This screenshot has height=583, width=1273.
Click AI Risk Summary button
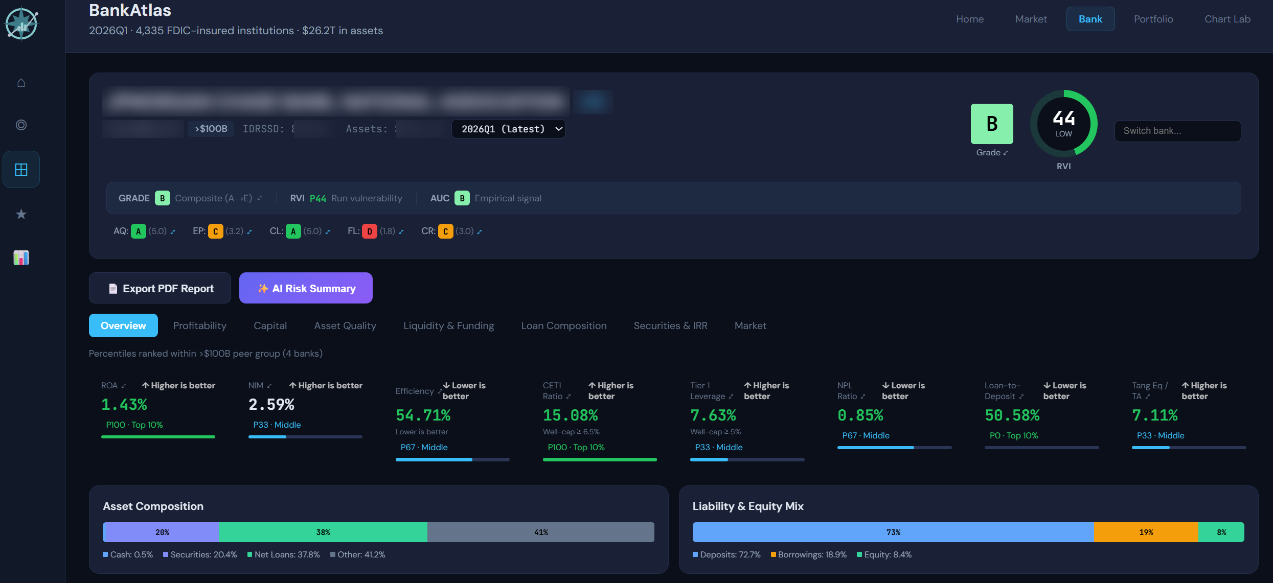(x=306, y=288)
